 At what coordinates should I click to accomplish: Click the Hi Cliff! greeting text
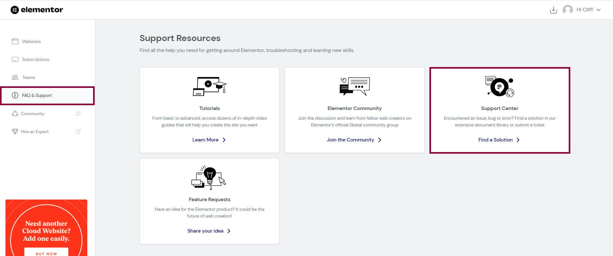tap(585, 10)
